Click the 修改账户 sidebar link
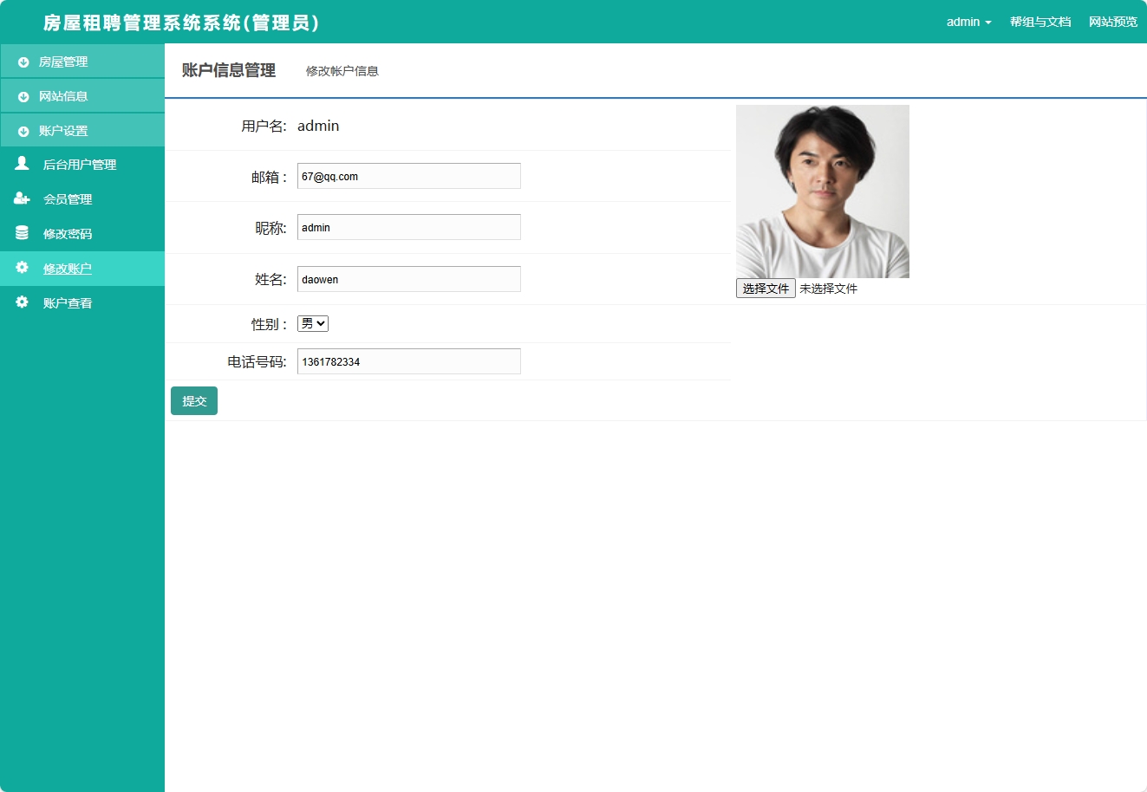 pos(66,268)
